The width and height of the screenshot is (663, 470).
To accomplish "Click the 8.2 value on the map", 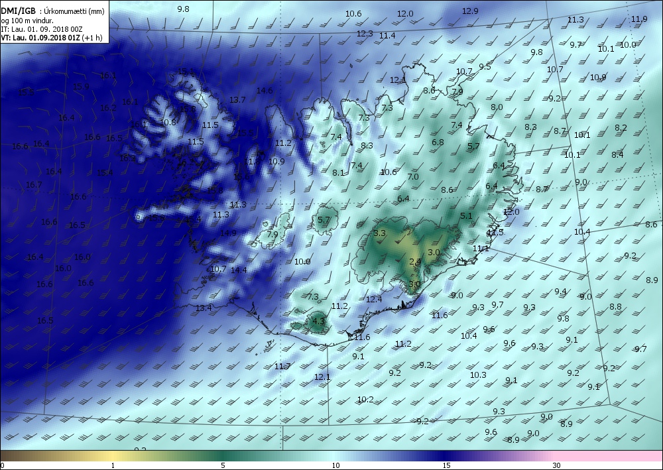I will 621,128.
